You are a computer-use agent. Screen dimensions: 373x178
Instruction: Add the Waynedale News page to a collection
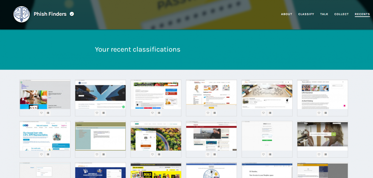point(159,113)
